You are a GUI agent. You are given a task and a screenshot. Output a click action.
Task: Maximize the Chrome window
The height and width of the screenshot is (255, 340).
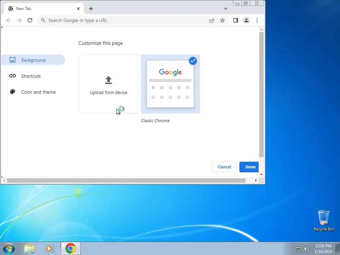click(246, 3)
